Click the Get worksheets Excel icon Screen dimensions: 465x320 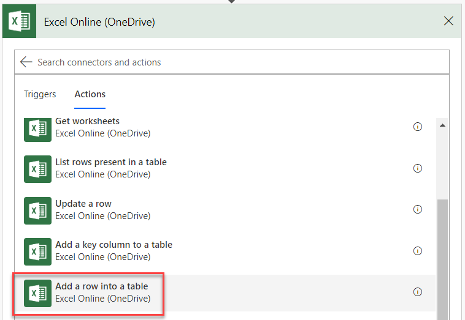point(37,128)
